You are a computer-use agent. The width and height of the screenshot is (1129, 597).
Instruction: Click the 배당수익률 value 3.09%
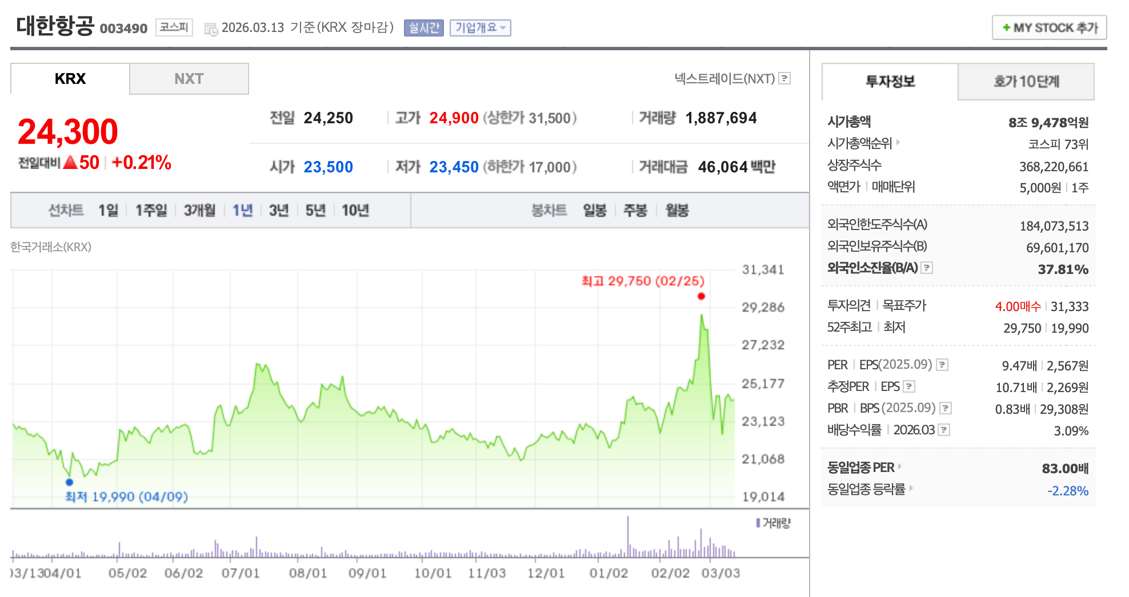click(x=1071, y=431)
